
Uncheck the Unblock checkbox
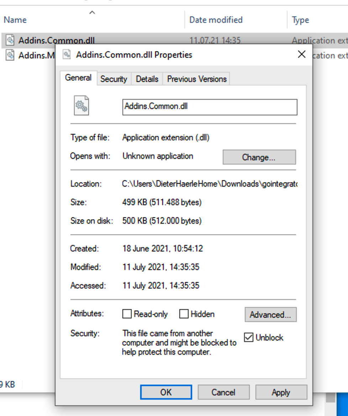[x=249, y=337]
